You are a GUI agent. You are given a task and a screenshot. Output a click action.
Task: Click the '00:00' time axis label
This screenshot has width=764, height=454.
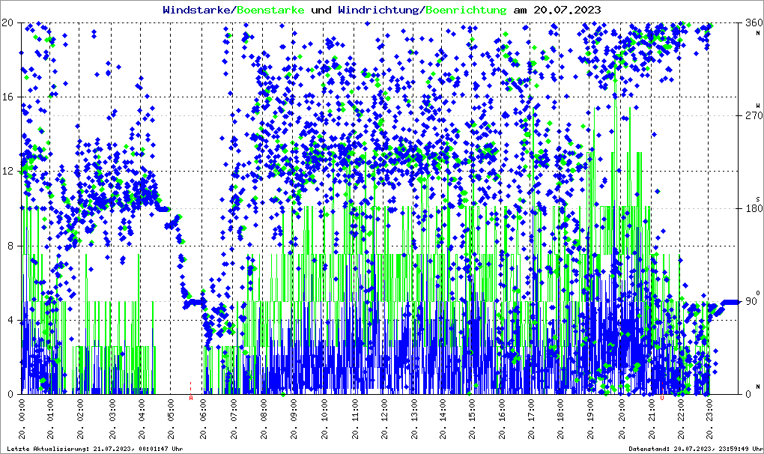(x=22, y=410)
